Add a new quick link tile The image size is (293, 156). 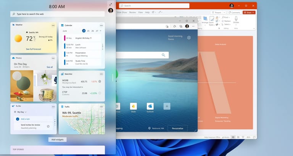point(167,106)
